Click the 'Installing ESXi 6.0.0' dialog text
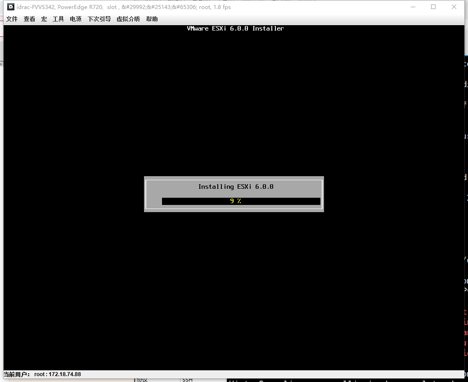The image size is (468, 382). click(236, 187)
